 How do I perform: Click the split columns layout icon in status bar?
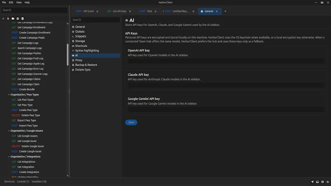click(322, 181)
